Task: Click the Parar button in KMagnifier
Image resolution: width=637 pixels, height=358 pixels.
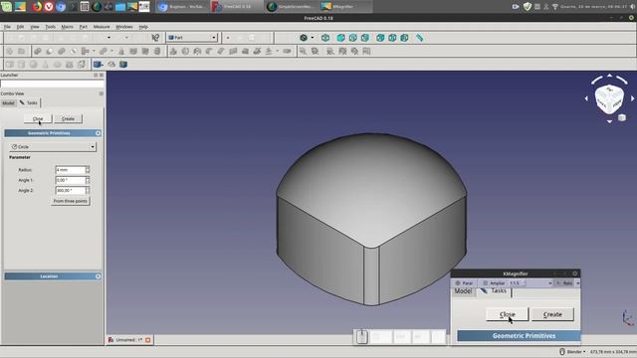Action: (x=464, y=282)
